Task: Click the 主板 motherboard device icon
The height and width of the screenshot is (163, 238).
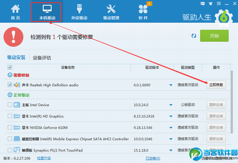Action: (17, 105)
